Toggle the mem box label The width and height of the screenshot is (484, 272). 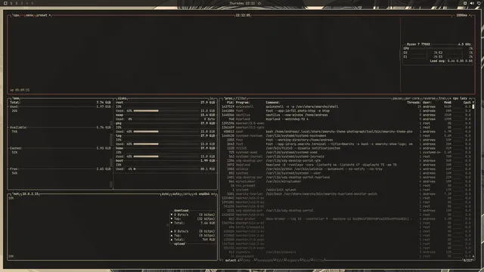click(x=16, y=98)
